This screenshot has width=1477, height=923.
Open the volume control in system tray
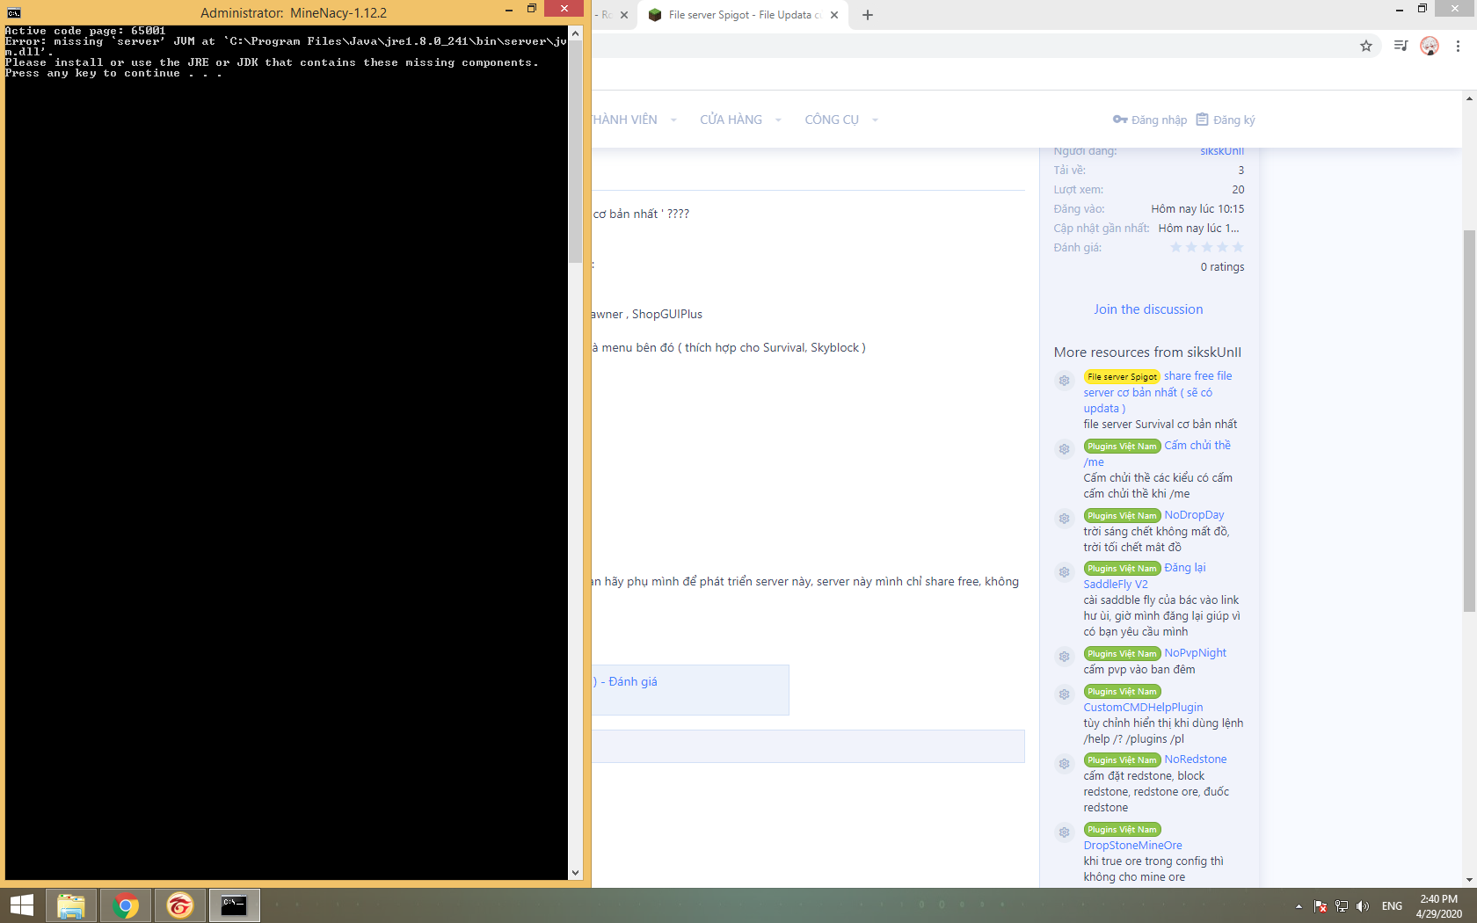(x=1363, y=906)
